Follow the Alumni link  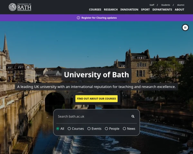(x=180, y=5)
